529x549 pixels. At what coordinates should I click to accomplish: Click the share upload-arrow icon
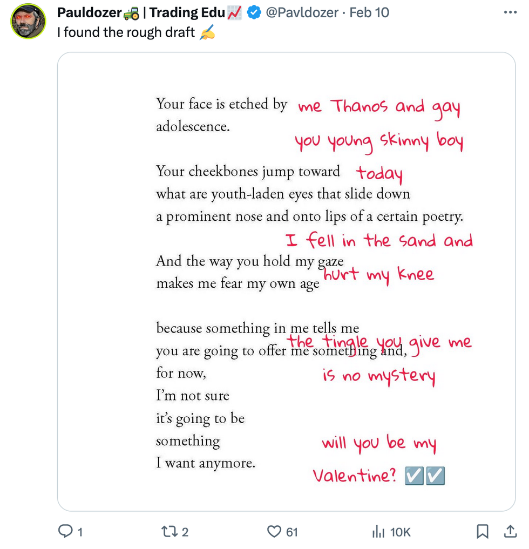pos(510,532)
